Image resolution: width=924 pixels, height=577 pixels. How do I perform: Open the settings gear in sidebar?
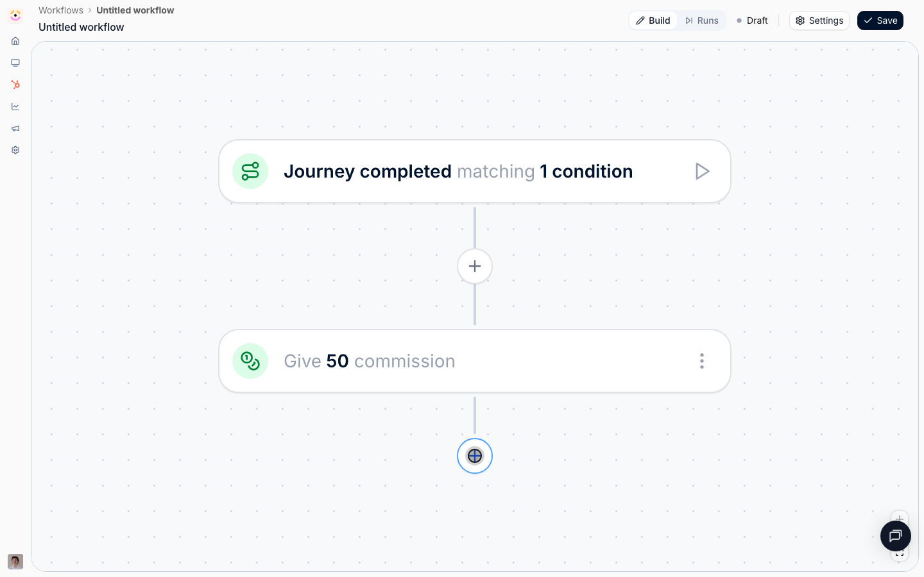point(15,150)
